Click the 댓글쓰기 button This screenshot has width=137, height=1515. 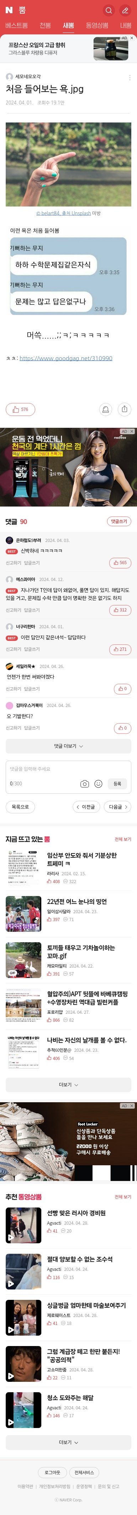[x=120, y=521]
